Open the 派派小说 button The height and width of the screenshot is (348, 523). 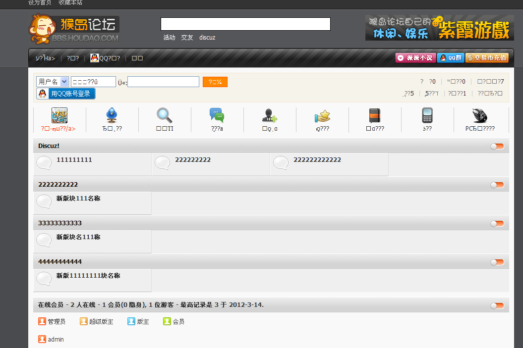416,58
